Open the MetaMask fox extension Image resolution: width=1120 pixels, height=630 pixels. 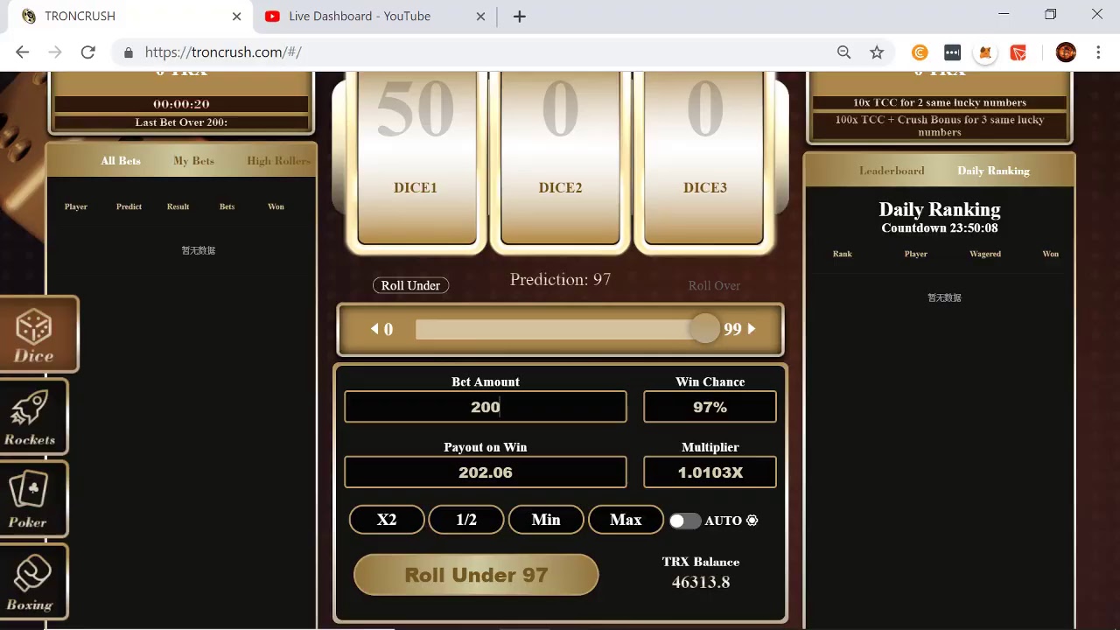(985, 52)
